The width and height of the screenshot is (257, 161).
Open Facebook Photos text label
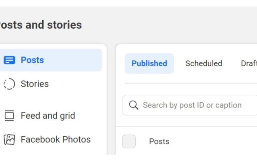(55, 139)
